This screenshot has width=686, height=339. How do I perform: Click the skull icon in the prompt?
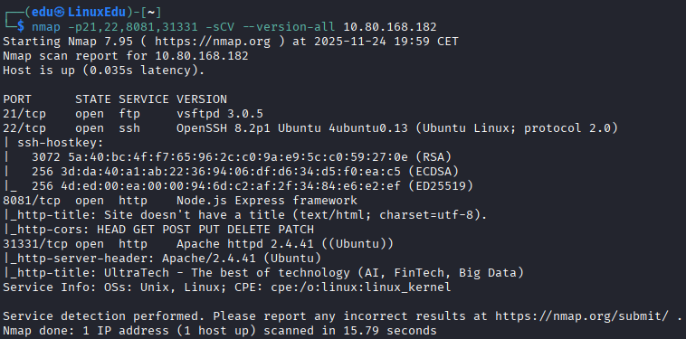pyautogui.click(x=61, y=13)
